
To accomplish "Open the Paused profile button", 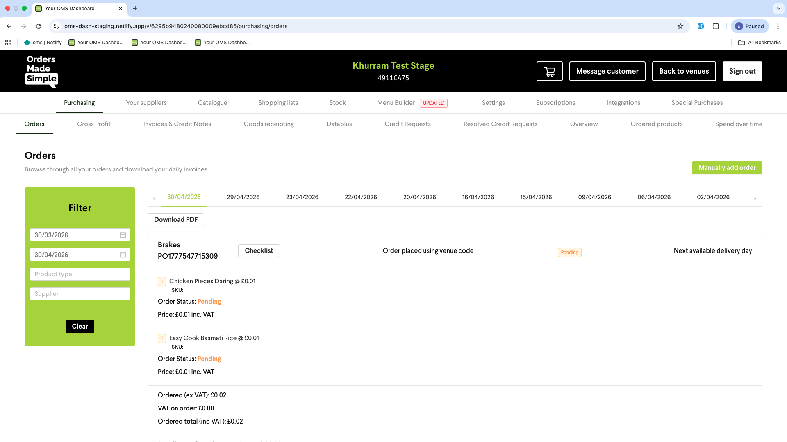I will click(750, 26).
